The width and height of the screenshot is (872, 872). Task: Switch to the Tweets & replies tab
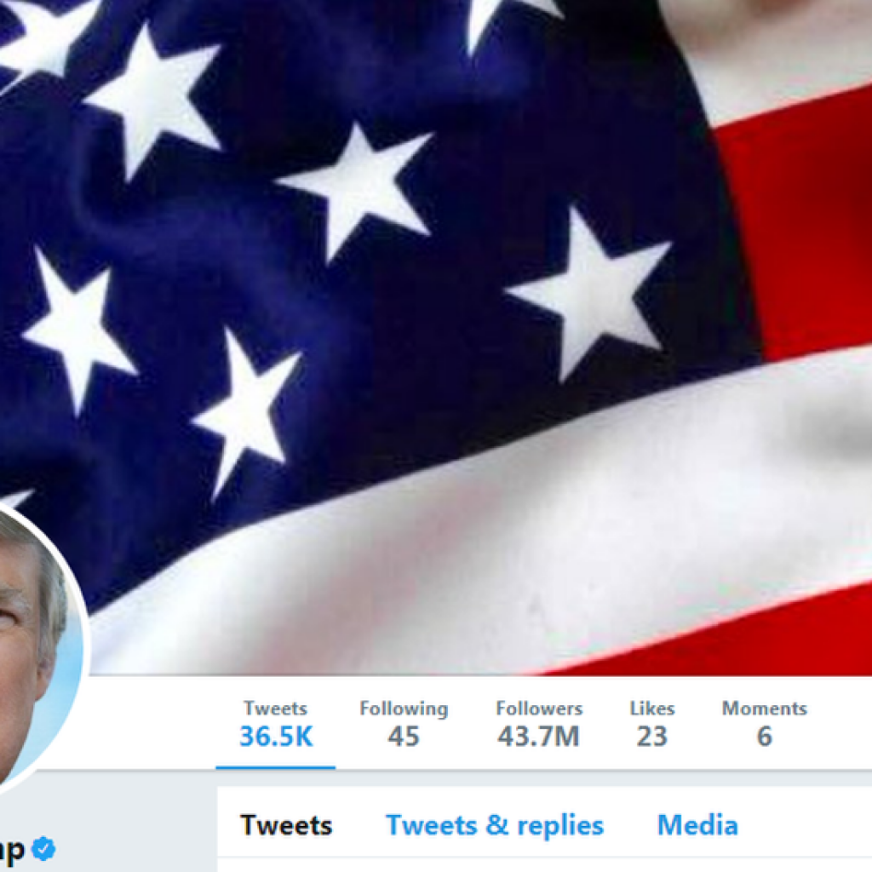tap(495, 825)
